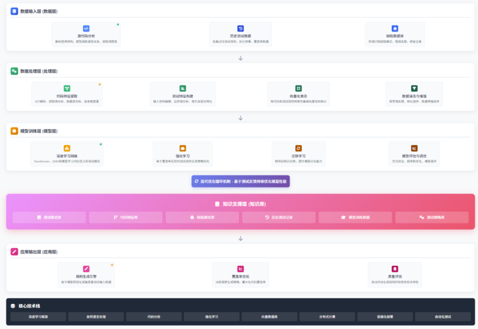Click the 用例生成引擎 pencil icon
478x329 pixels.
tap(86, 268)
